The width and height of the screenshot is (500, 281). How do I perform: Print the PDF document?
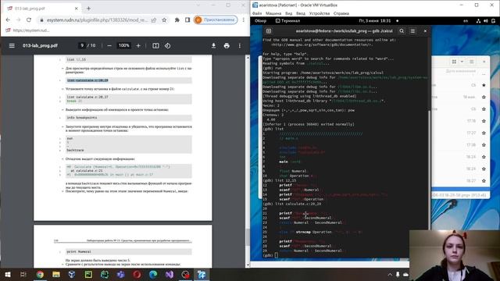coord(227,45)
